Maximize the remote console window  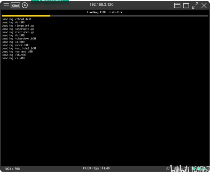pos(186,6)
